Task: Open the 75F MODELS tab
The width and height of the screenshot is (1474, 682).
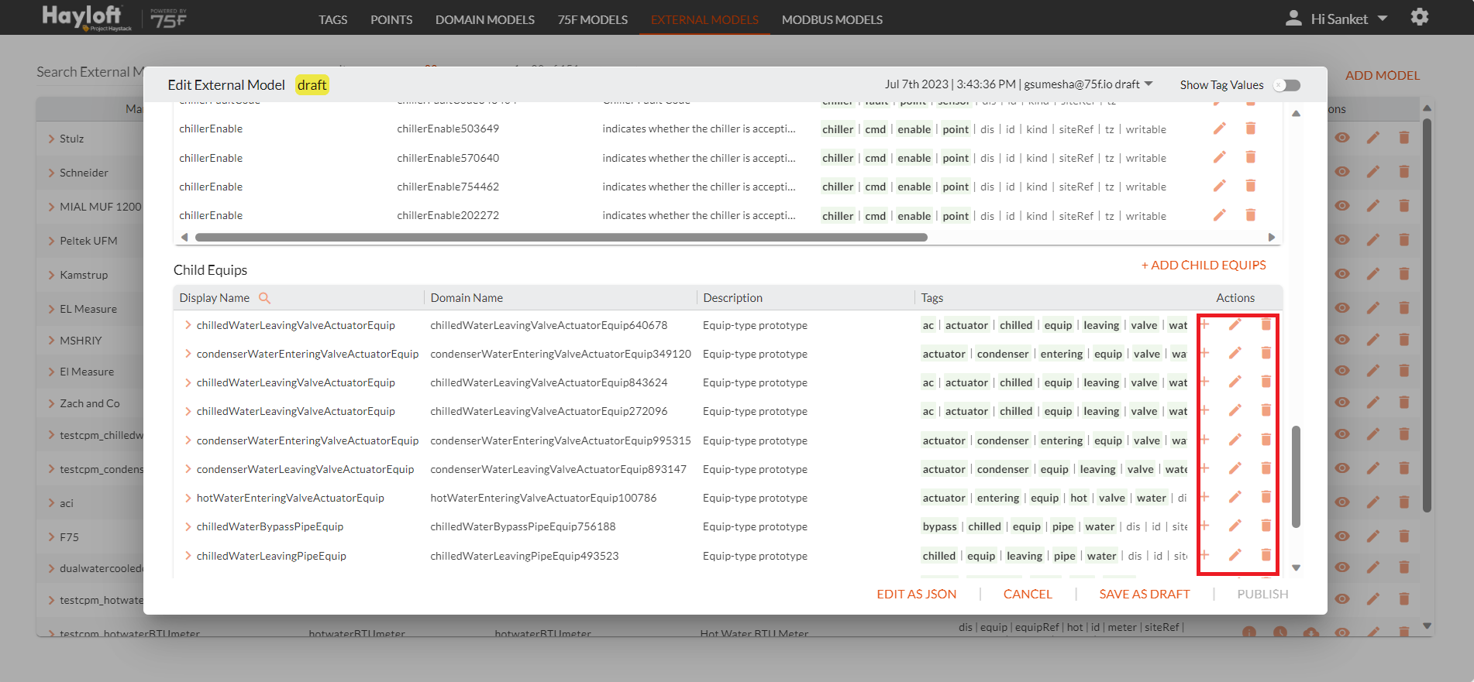Action: tap(593, 19)
